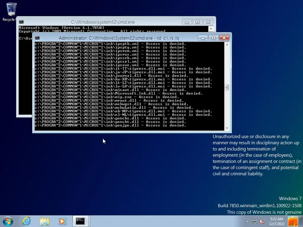303x227 pixels.
Task: Click the line containing penjpn.dll
Action: 110,125
